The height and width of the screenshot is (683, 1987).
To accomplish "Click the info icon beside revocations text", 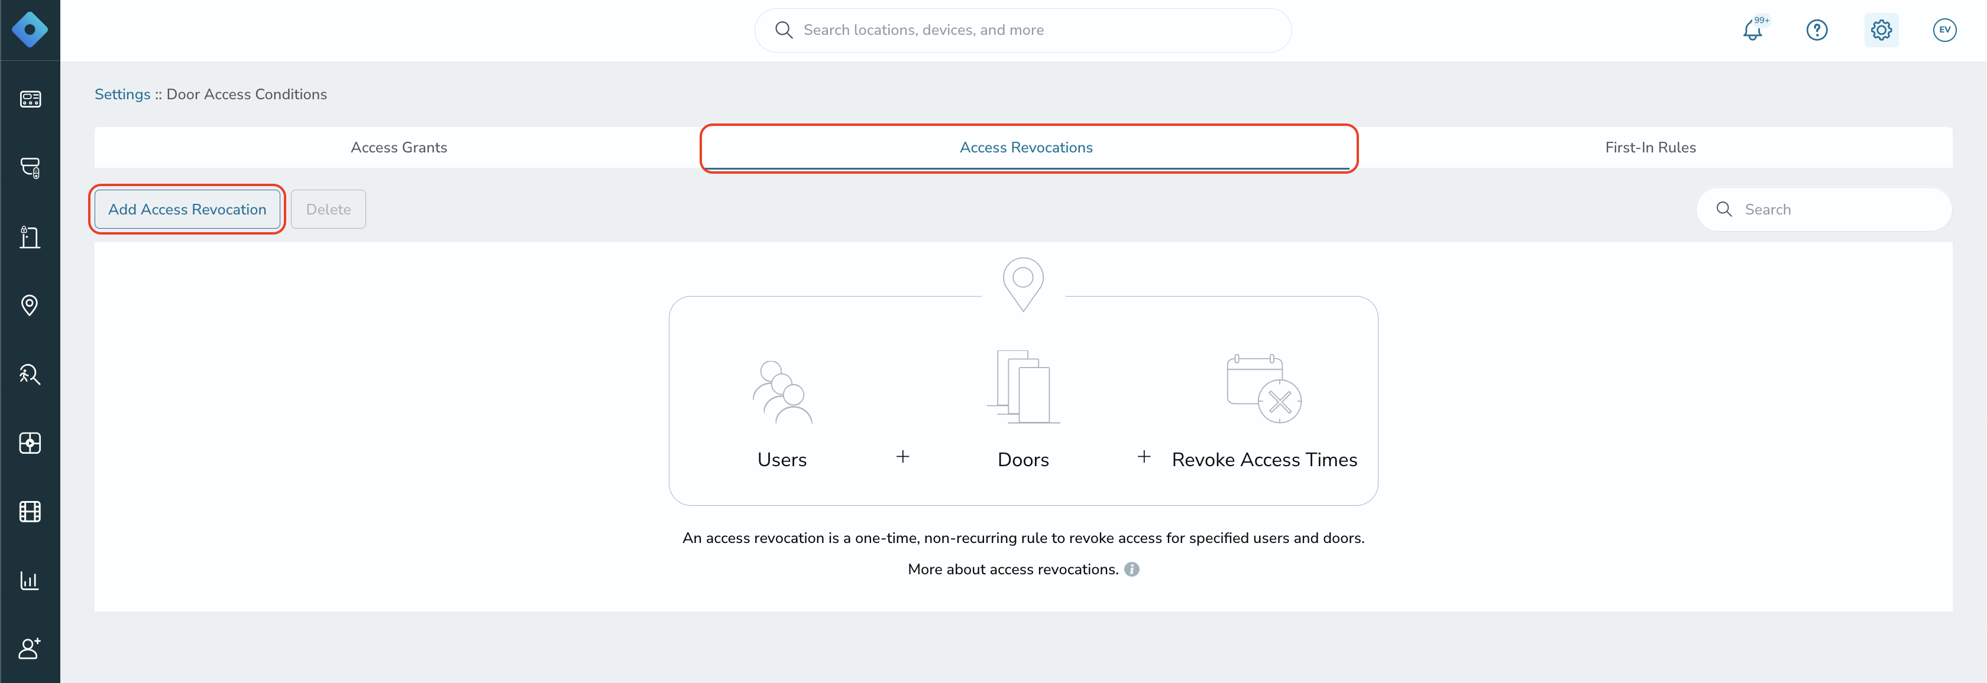I will pyautogui.click(x=1131, y=569).
